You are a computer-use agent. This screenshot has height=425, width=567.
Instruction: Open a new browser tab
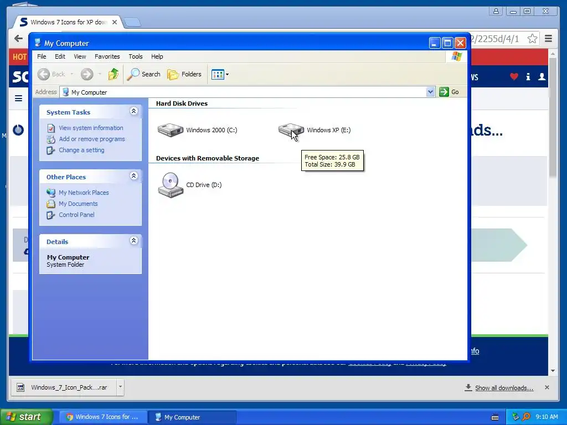click(132, 22)
